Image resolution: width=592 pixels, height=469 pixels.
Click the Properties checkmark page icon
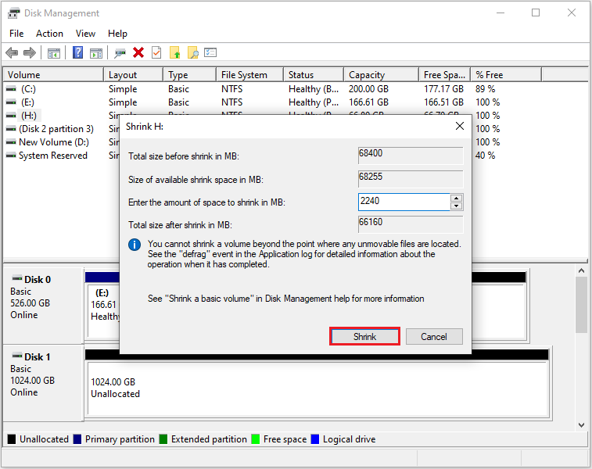(156, 52)
